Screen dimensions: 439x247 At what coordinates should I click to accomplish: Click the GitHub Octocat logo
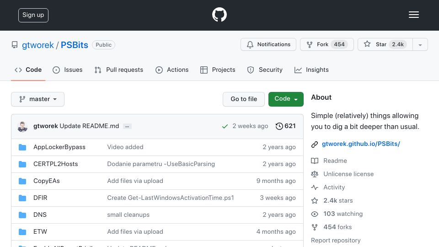(x=219, y=15)
